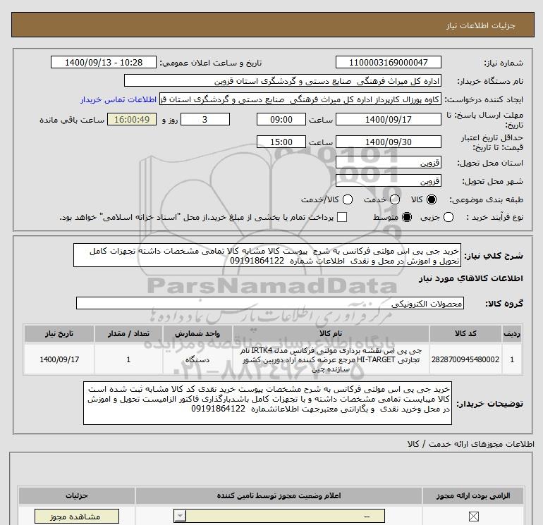Click the تاریخ نیاز column header
Screen dimensions: 543x525
pyautogui.click(x=59, y=333)
